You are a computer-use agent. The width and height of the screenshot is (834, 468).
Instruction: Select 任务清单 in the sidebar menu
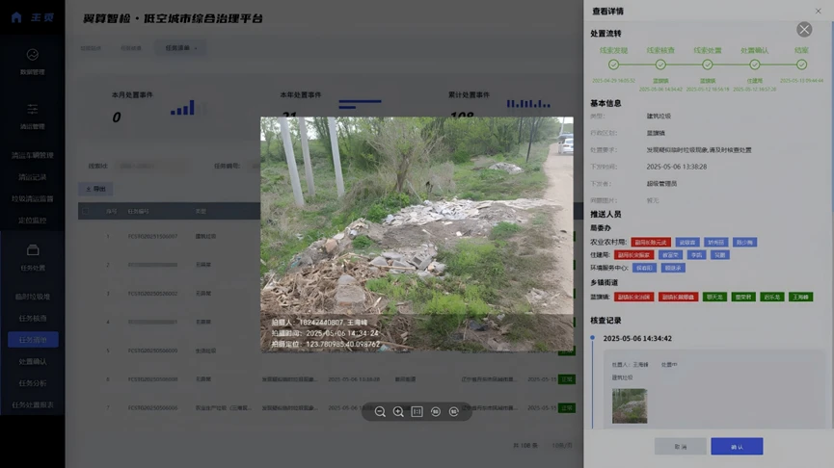point(33,339)
